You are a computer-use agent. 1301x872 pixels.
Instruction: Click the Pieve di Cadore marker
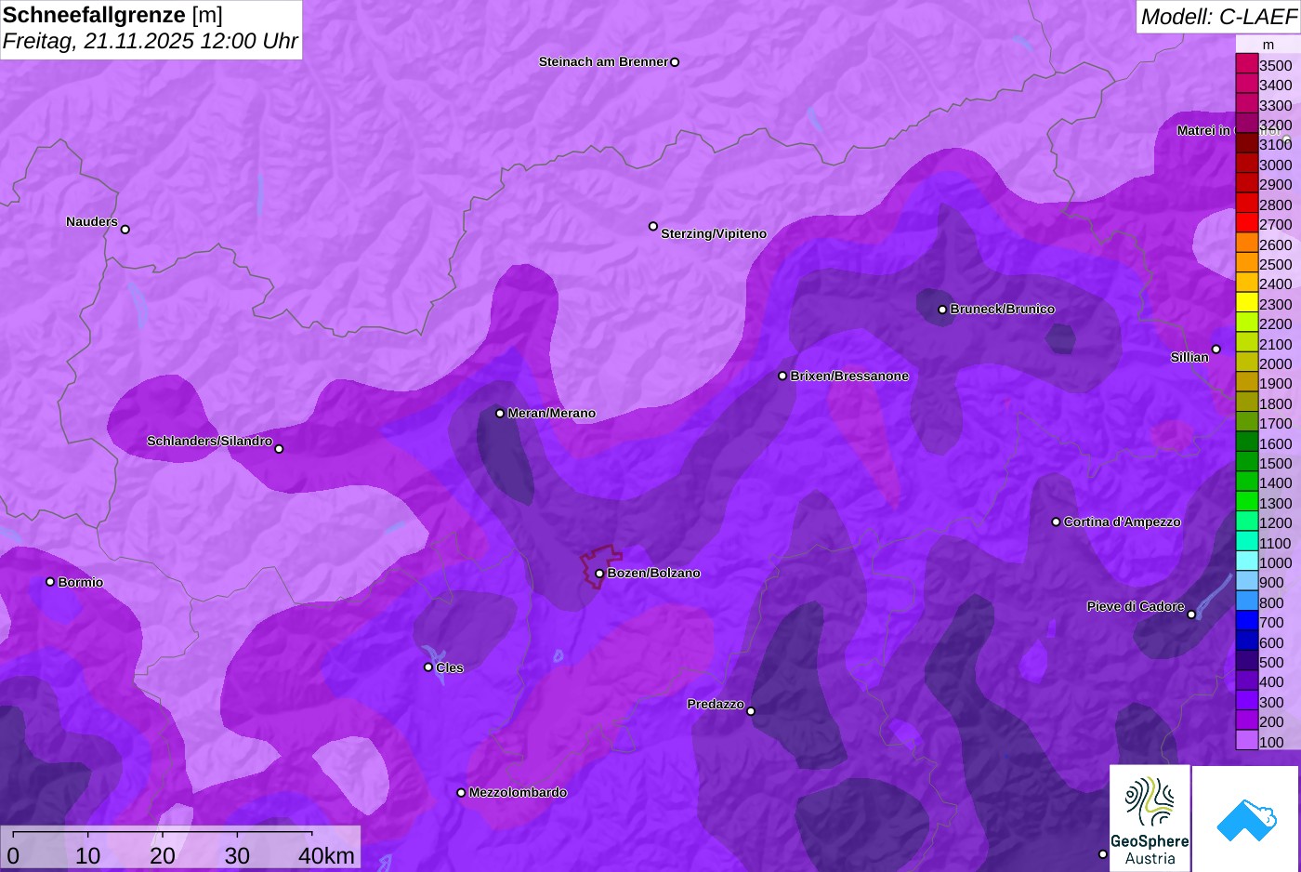click(x=1191, y=614)
